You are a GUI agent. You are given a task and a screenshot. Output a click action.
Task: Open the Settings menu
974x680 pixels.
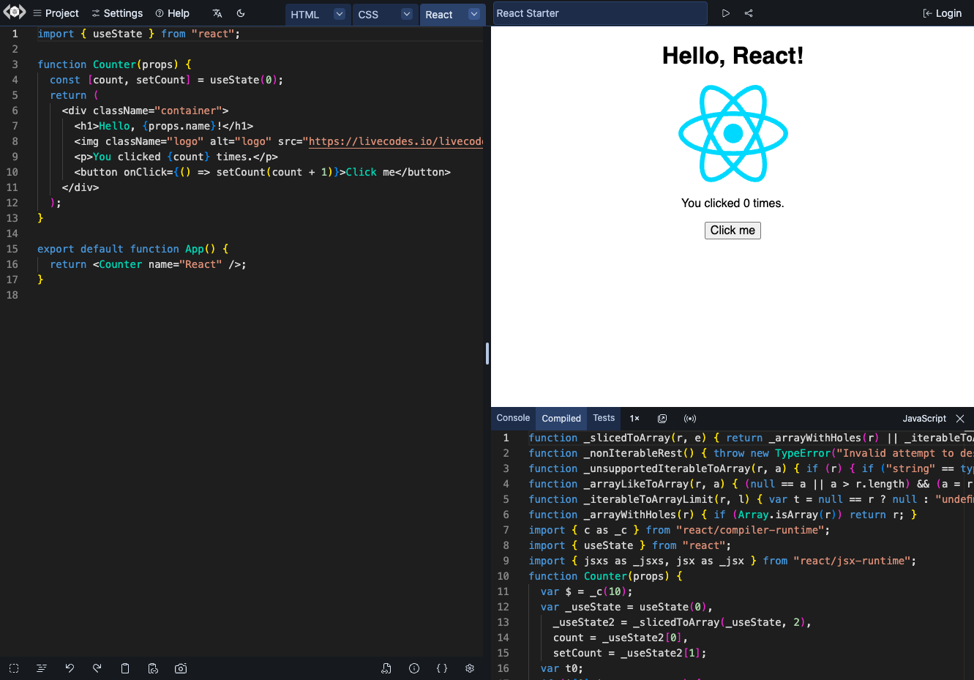pos(117,13)
